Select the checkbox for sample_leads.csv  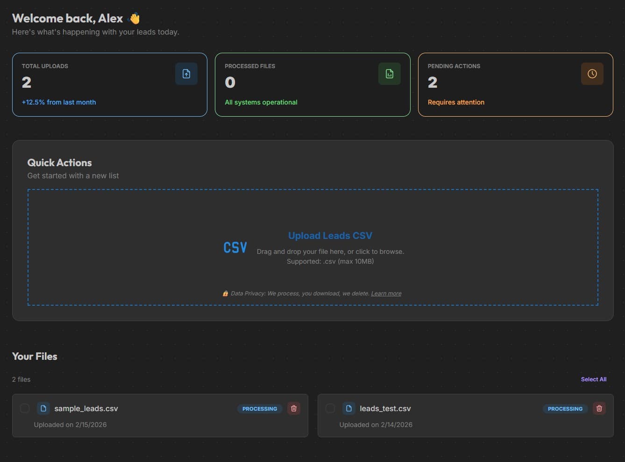(25, 408)
